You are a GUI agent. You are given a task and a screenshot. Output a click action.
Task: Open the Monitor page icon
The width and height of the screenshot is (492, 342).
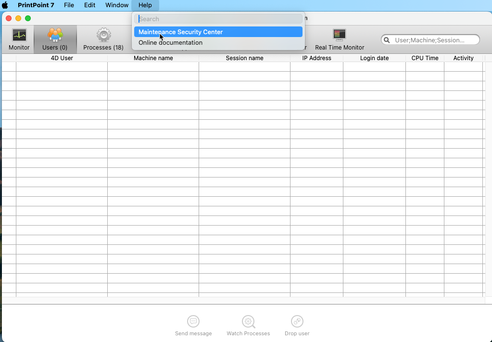(19, 35)
